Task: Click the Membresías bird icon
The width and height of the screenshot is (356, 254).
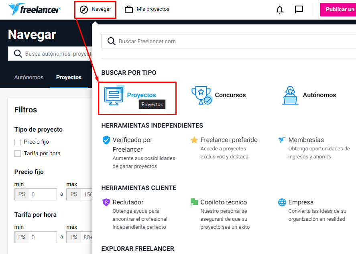Action: 282,140
